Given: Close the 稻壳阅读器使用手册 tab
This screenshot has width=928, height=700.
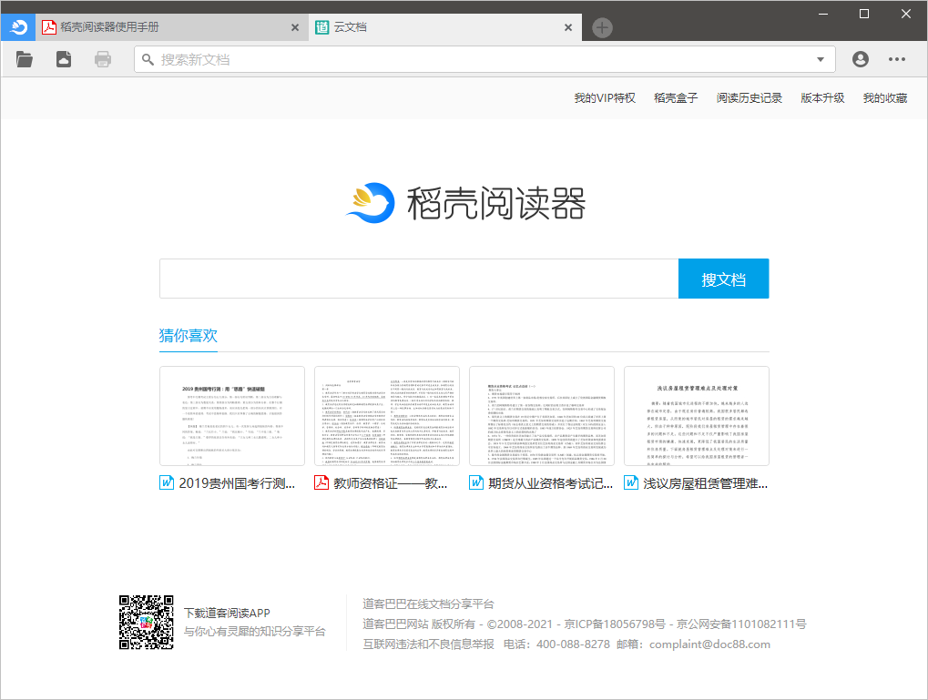Looking at the screenshot, I should tap(294, 28).
